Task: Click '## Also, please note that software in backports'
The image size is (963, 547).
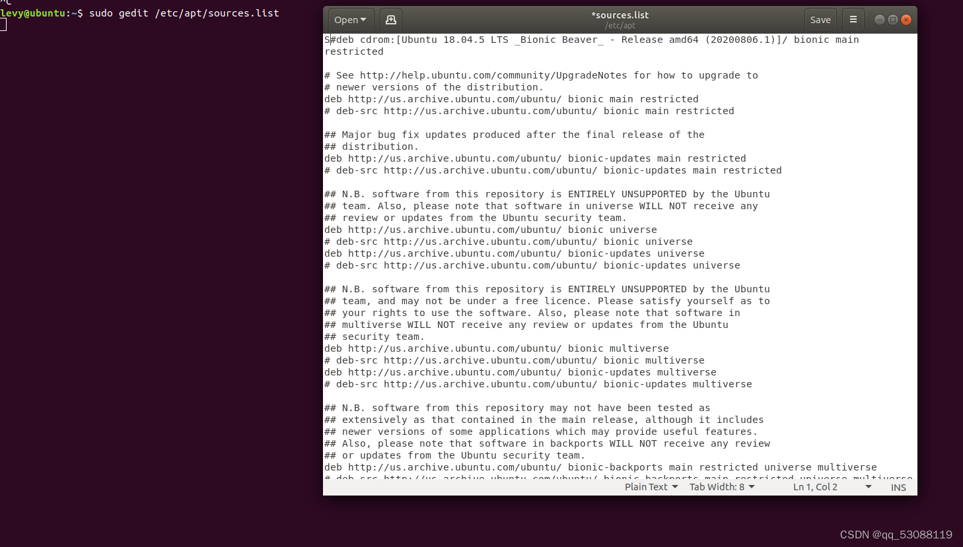Action: point(547,443)
